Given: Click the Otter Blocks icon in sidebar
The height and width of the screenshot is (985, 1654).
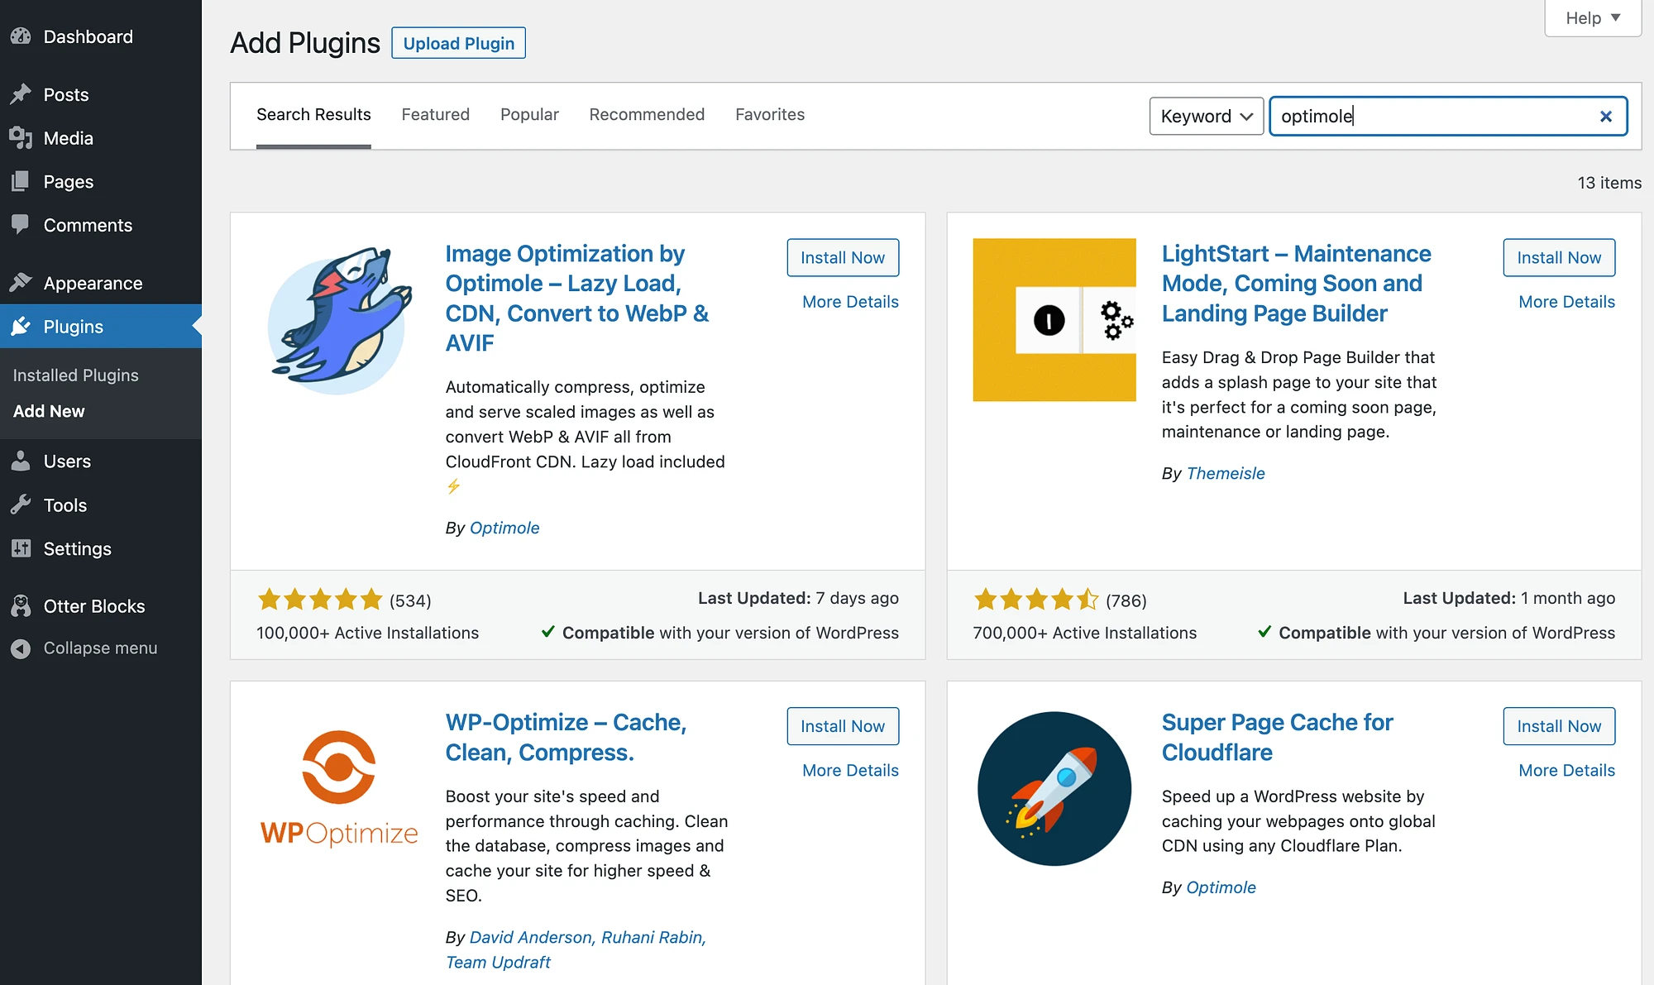Looking at the screenshot, I should click(23, 606).
